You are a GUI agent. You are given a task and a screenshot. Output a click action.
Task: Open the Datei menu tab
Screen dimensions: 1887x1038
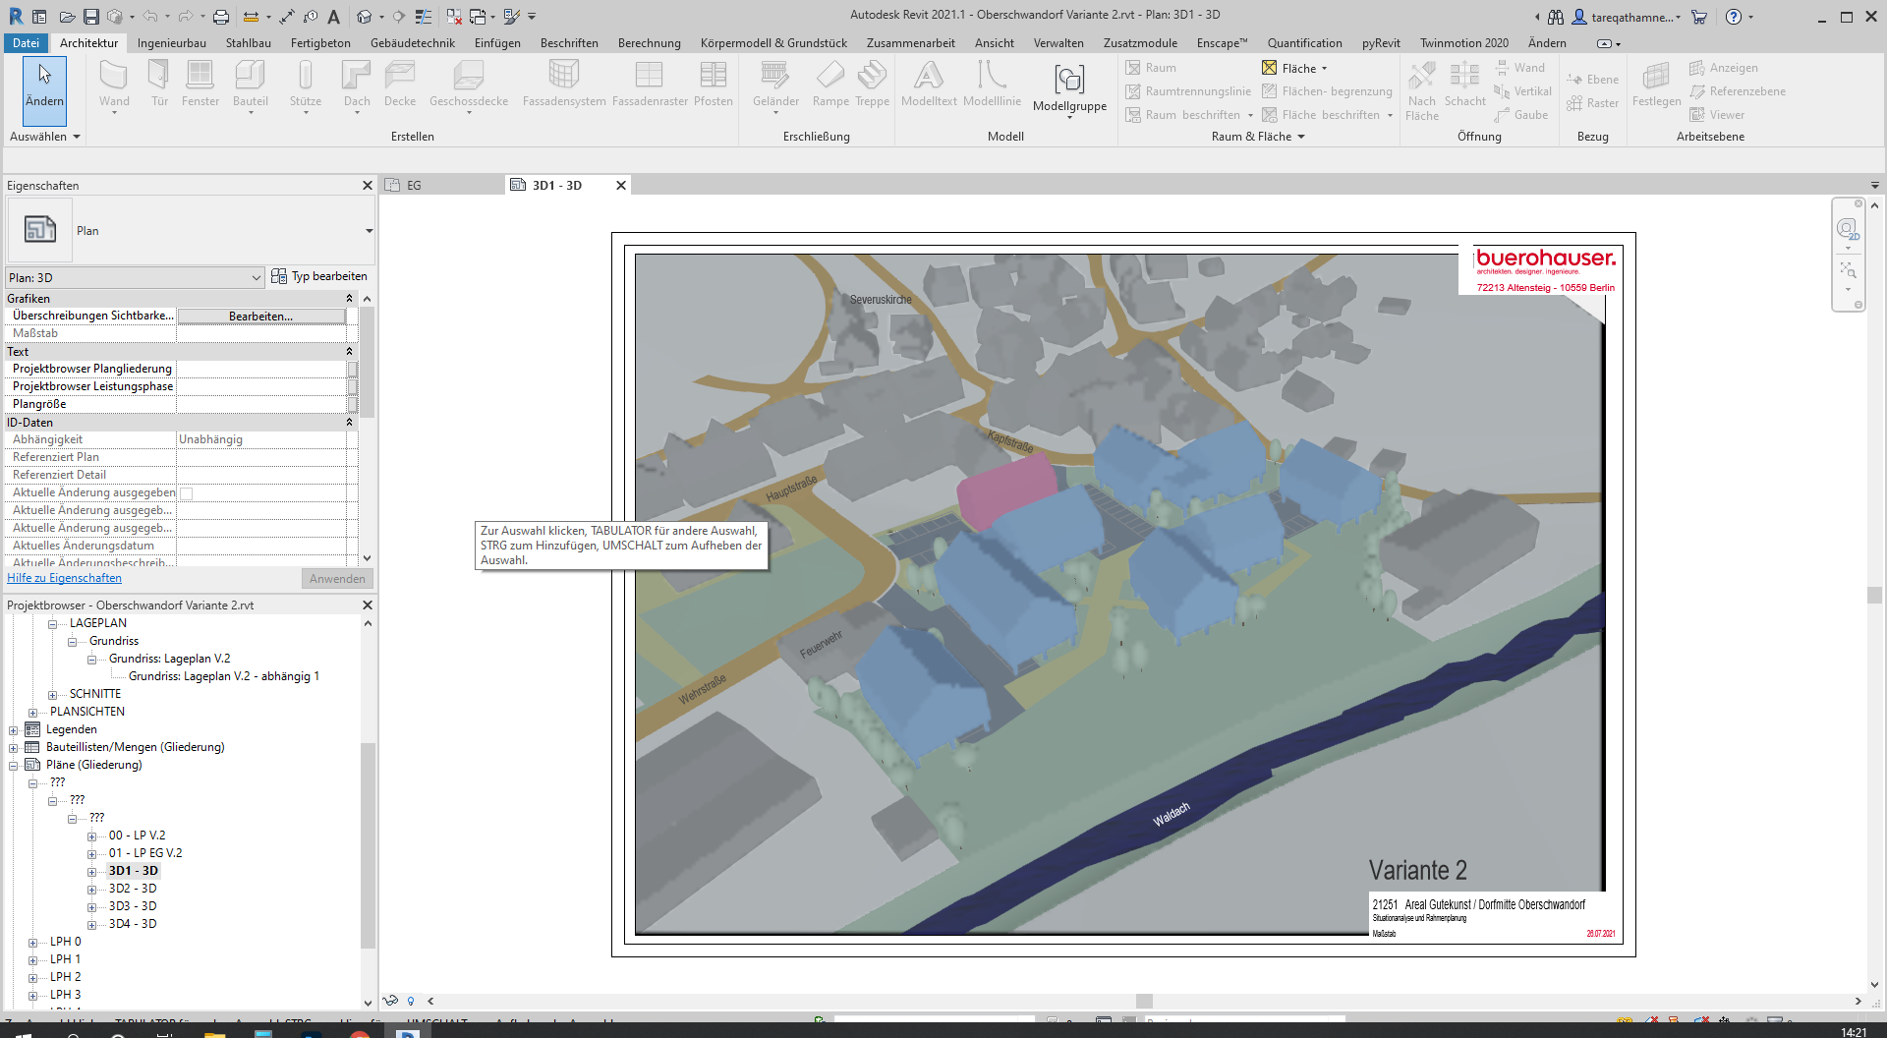27,43
